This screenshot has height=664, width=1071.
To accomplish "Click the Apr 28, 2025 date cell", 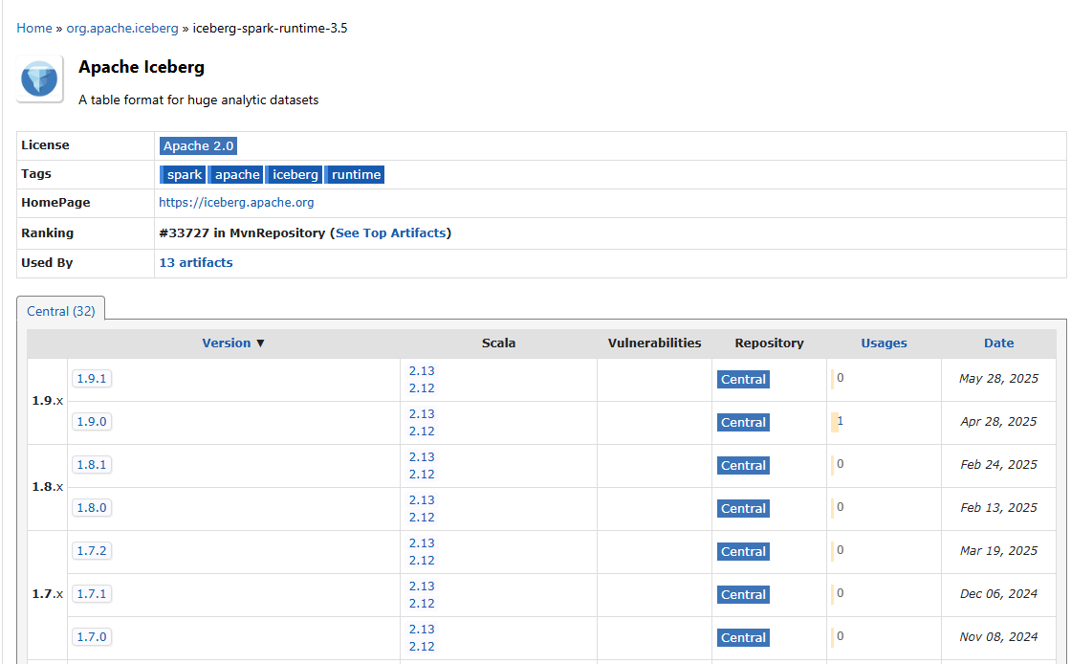I will pyautogui.click(x=998, y=422).
